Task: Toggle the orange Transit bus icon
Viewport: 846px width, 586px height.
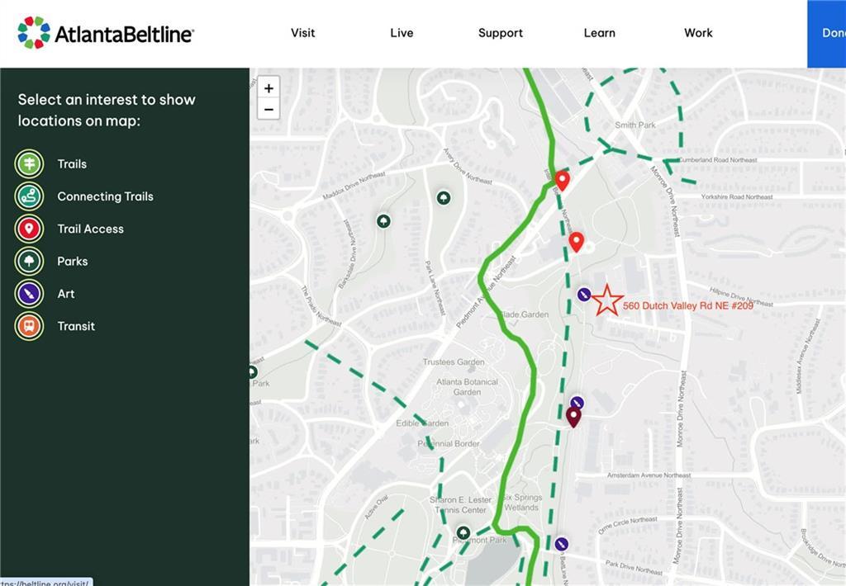Action: coord(29,326)
